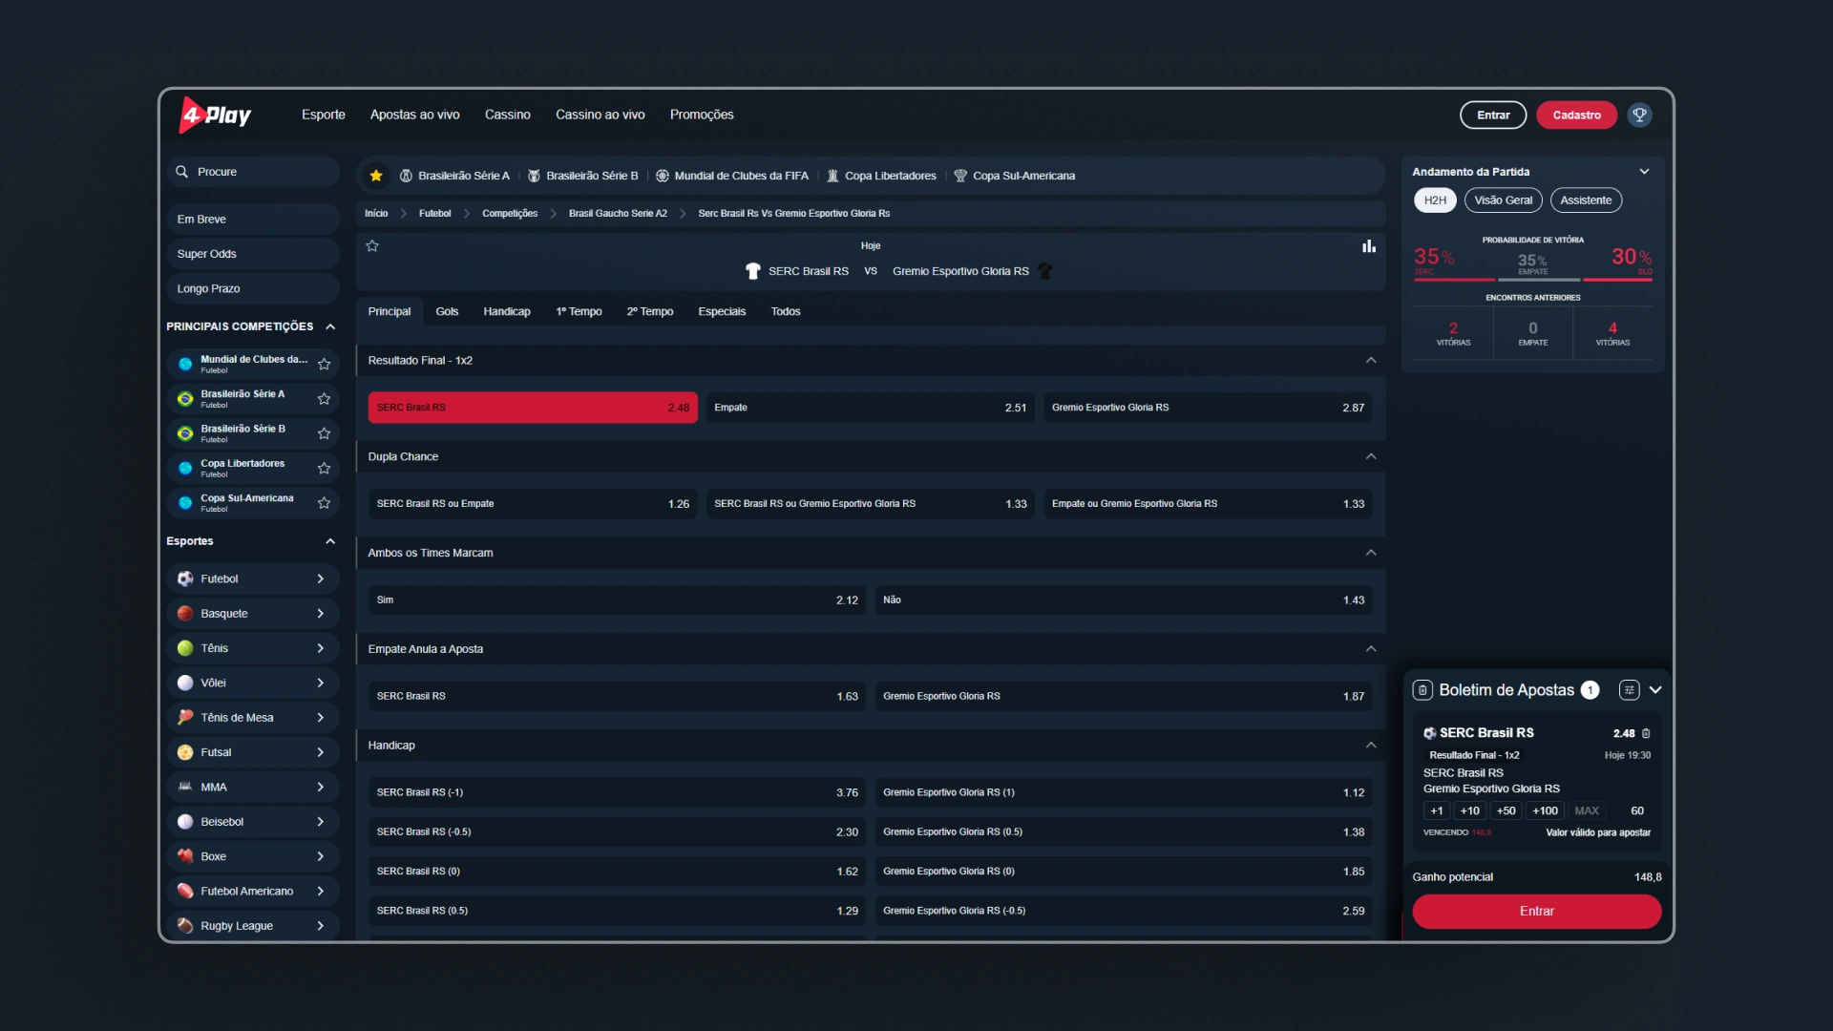Open match statistics bar chart icon
1833x1031 pixels.
[1368, 246]
